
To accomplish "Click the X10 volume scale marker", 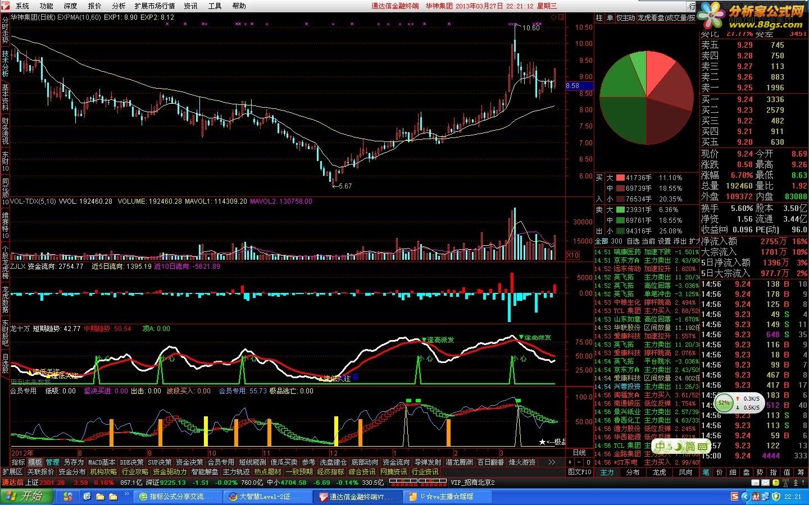I will (572, 255).
